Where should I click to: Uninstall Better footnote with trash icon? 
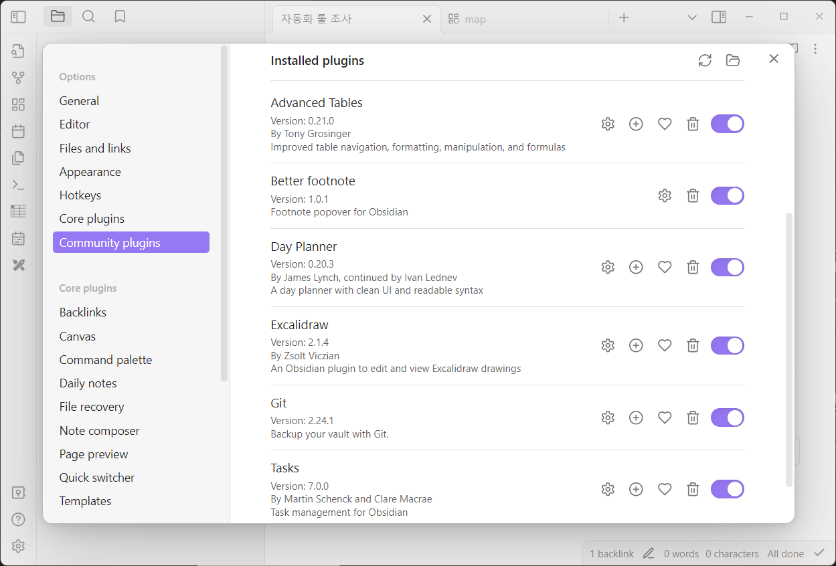pos(693,195)
